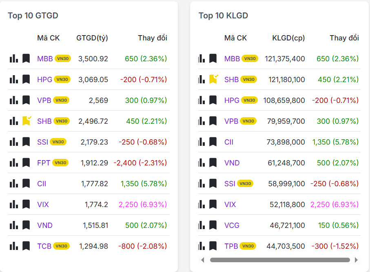Open chart icon for VIX in Top 10 KLGD
The height and width of the screenshot is (272, 370).
tap(202, 204)
